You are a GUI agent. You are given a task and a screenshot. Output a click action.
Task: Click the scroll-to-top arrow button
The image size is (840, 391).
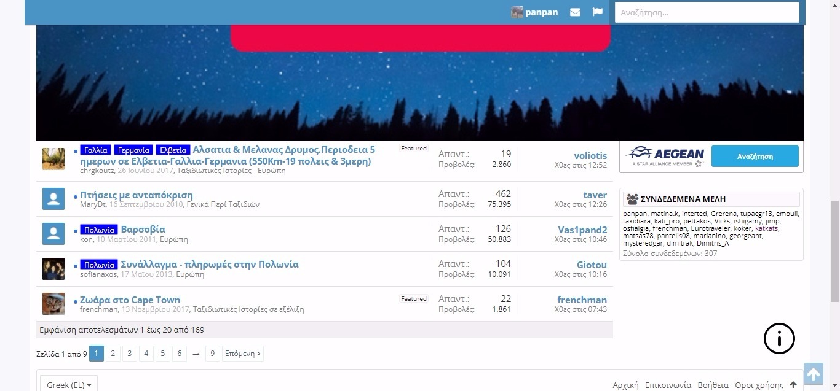[x=813, y=374]
